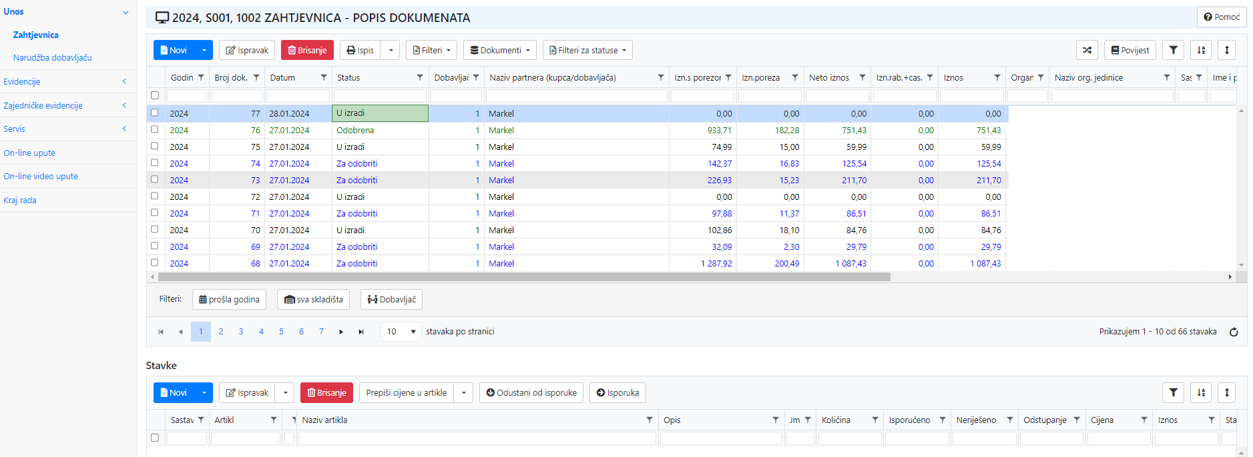Viewport: 1253px width, 457px height.
Task: Open the dropdown arrow next to Ispis
Action: point(391,50)
